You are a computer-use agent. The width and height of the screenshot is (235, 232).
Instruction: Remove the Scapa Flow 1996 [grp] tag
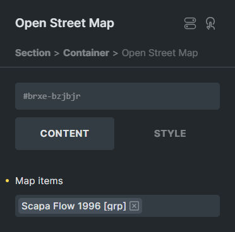point(134,206)
